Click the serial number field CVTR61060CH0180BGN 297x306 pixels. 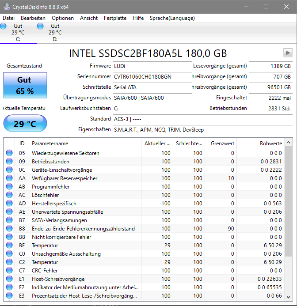pyautogui.click(x=152, y=77)
